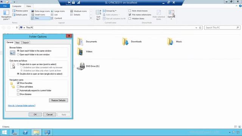Show hidden system tray icons
This screenshot has width=242, height=136.
point(230,132)
